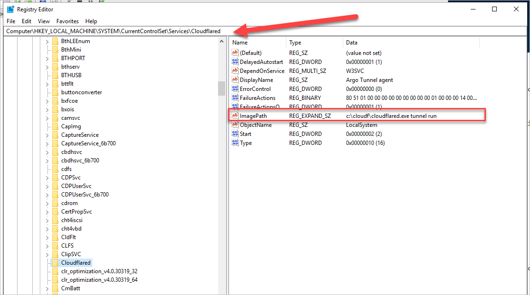530x295 pixels.
Task: Expand the BthLEEnum tree node
Action: [x=47, y=42]
